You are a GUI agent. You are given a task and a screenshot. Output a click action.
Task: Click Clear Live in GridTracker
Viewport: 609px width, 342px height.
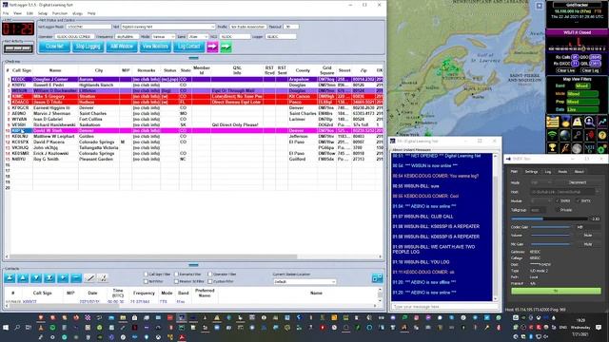coord(565,70)
